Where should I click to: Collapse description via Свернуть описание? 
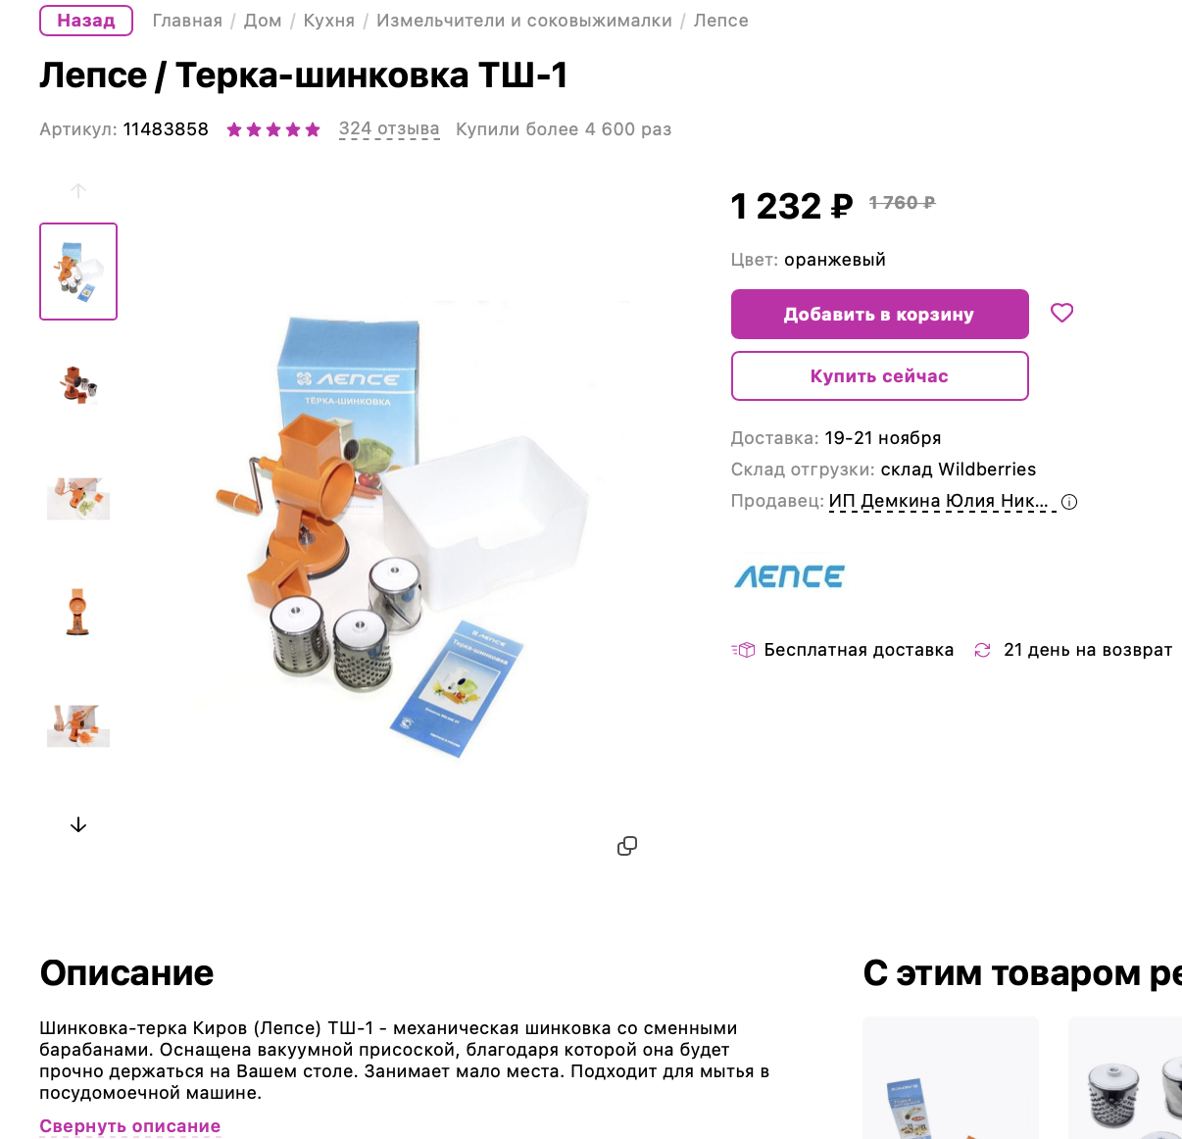130,1126
